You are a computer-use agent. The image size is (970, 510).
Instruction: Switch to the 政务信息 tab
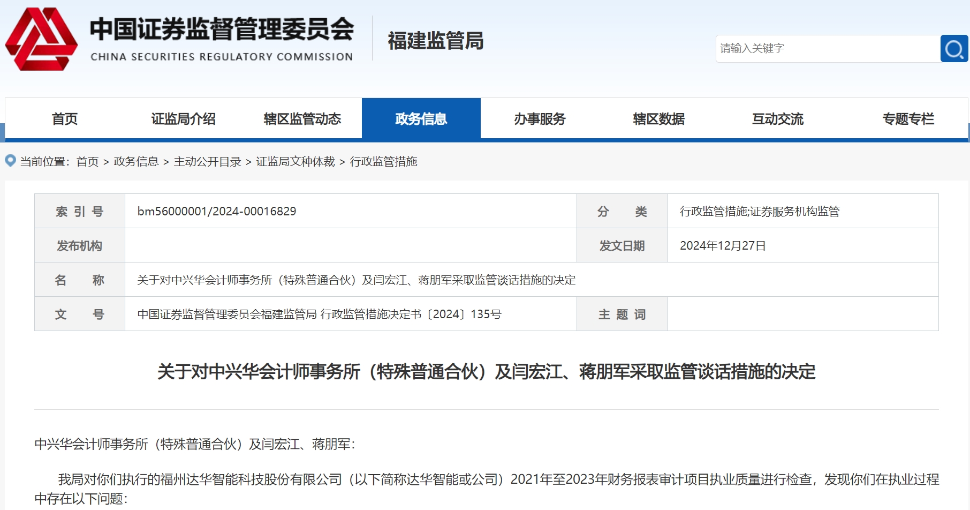click(422, 119)
